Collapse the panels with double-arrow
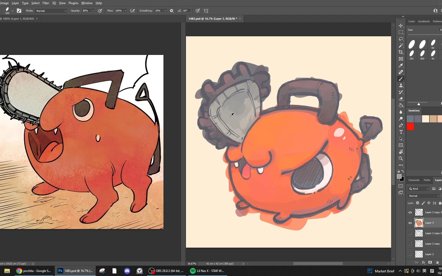The height and width of the screenshot is (276, 442). point(403,16)
